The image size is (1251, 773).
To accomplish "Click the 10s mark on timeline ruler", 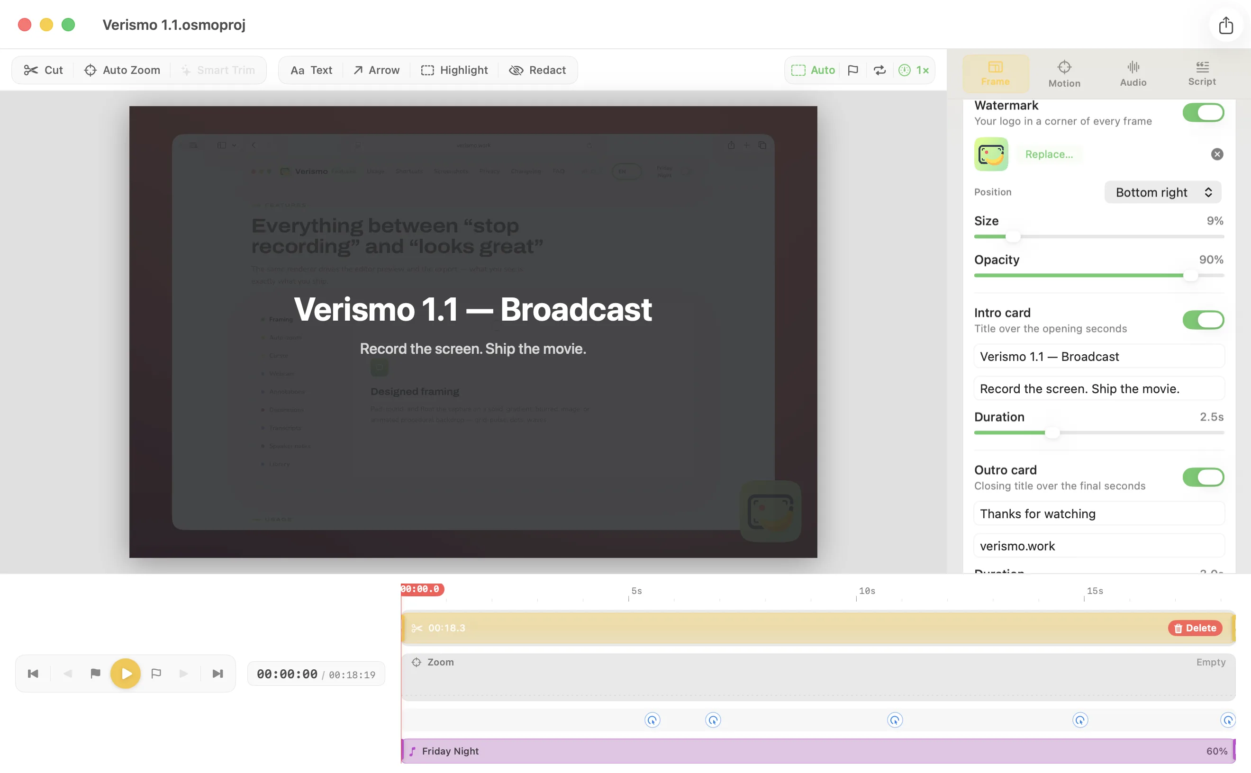I will pyautogui.click(x=867, y=591).
